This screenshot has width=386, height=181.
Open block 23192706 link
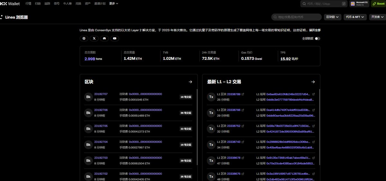[x=101, y=110]
